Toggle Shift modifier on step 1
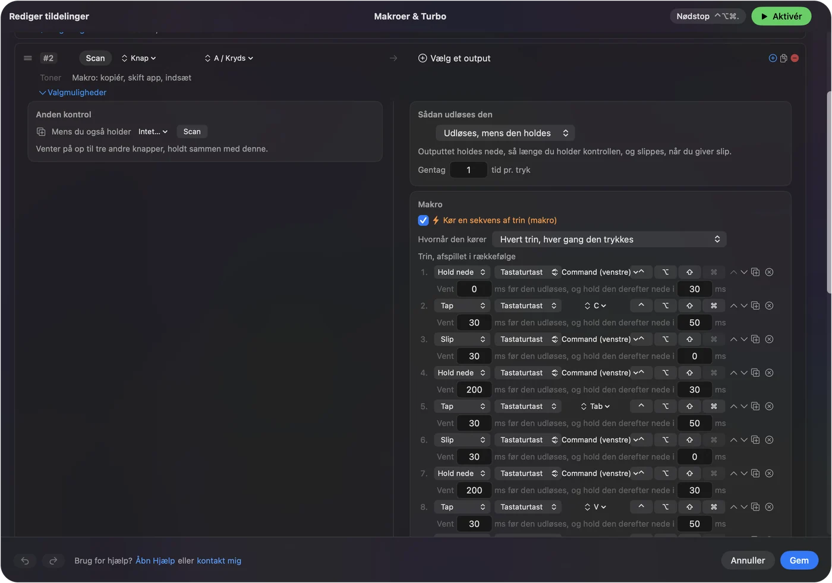Image resolution: width=832 pixels, height=583 pixels. 689,272
